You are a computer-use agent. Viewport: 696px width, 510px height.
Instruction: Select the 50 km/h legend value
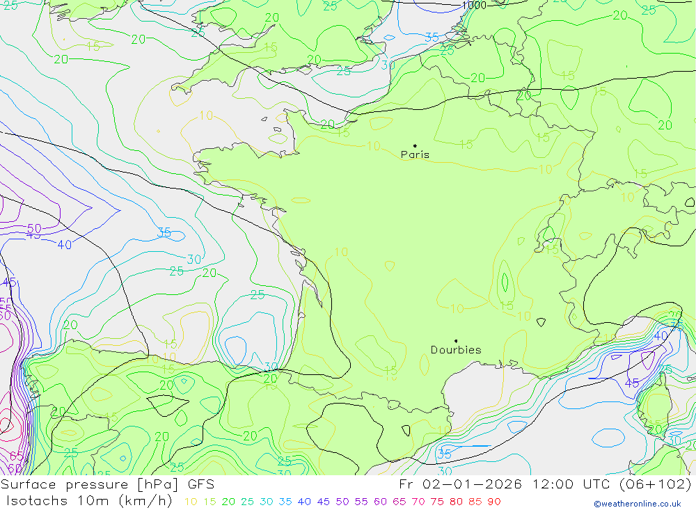coord(342,502)
